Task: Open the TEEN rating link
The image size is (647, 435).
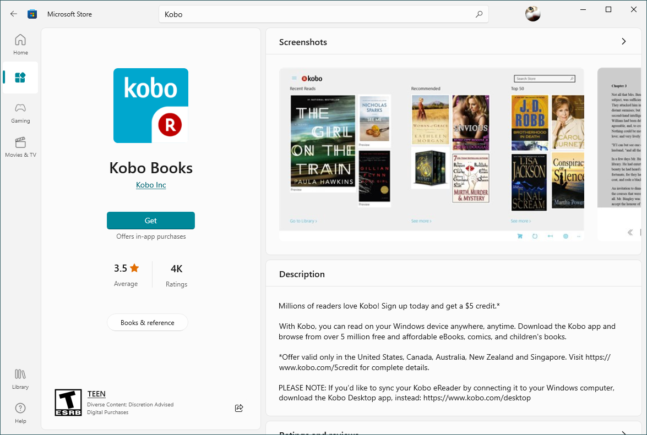Action: click(x=96, y=394)
